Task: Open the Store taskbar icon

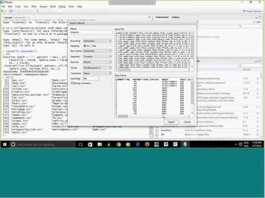Action: click(x=90, y=145)
